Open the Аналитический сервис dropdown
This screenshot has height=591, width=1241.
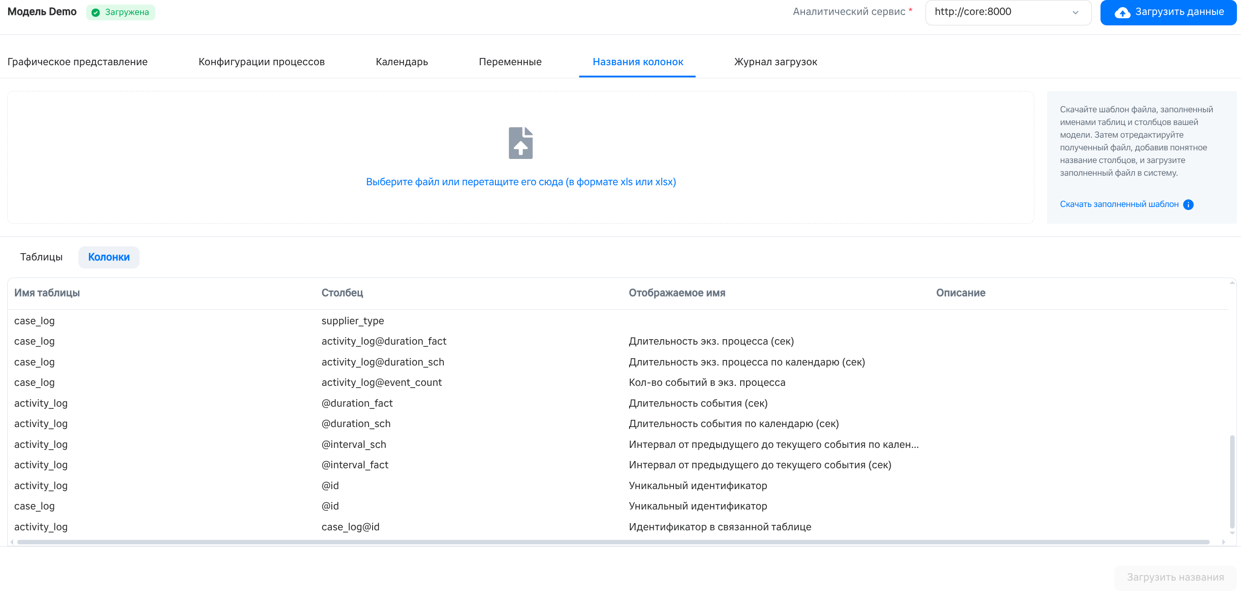pos(1008,12)
